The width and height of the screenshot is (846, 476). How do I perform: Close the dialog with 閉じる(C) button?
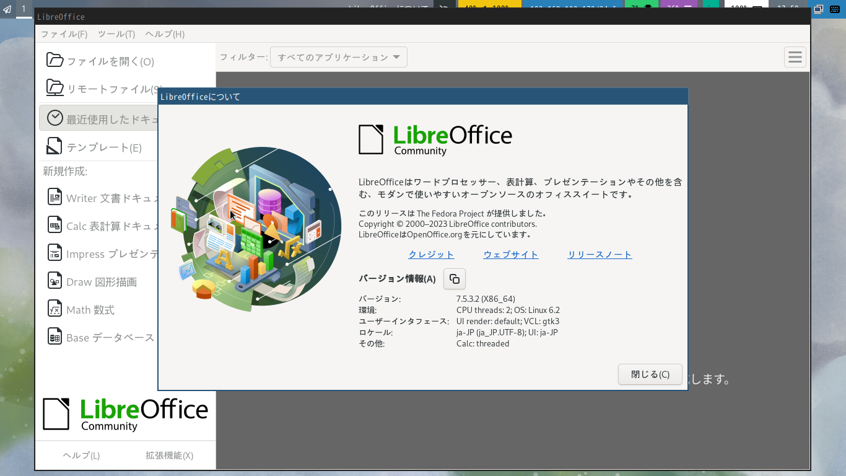click(x=650, y=374)
